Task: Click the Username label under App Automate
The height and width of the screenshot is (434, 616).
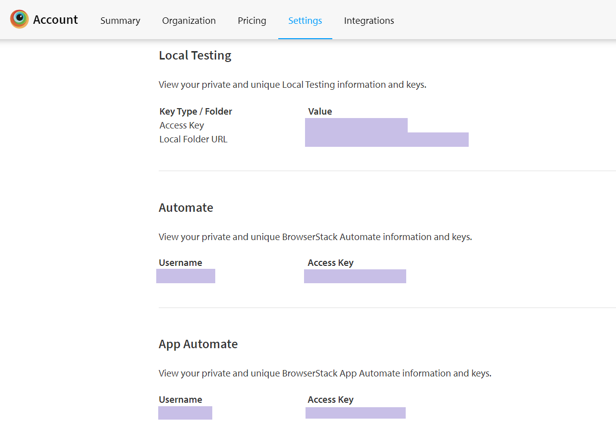Action: [x=181, y=400]
